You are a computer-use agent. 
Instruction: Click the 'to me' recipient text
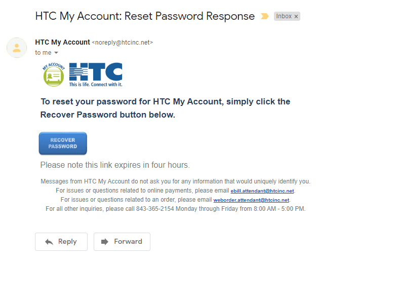(x=43, y=53)
